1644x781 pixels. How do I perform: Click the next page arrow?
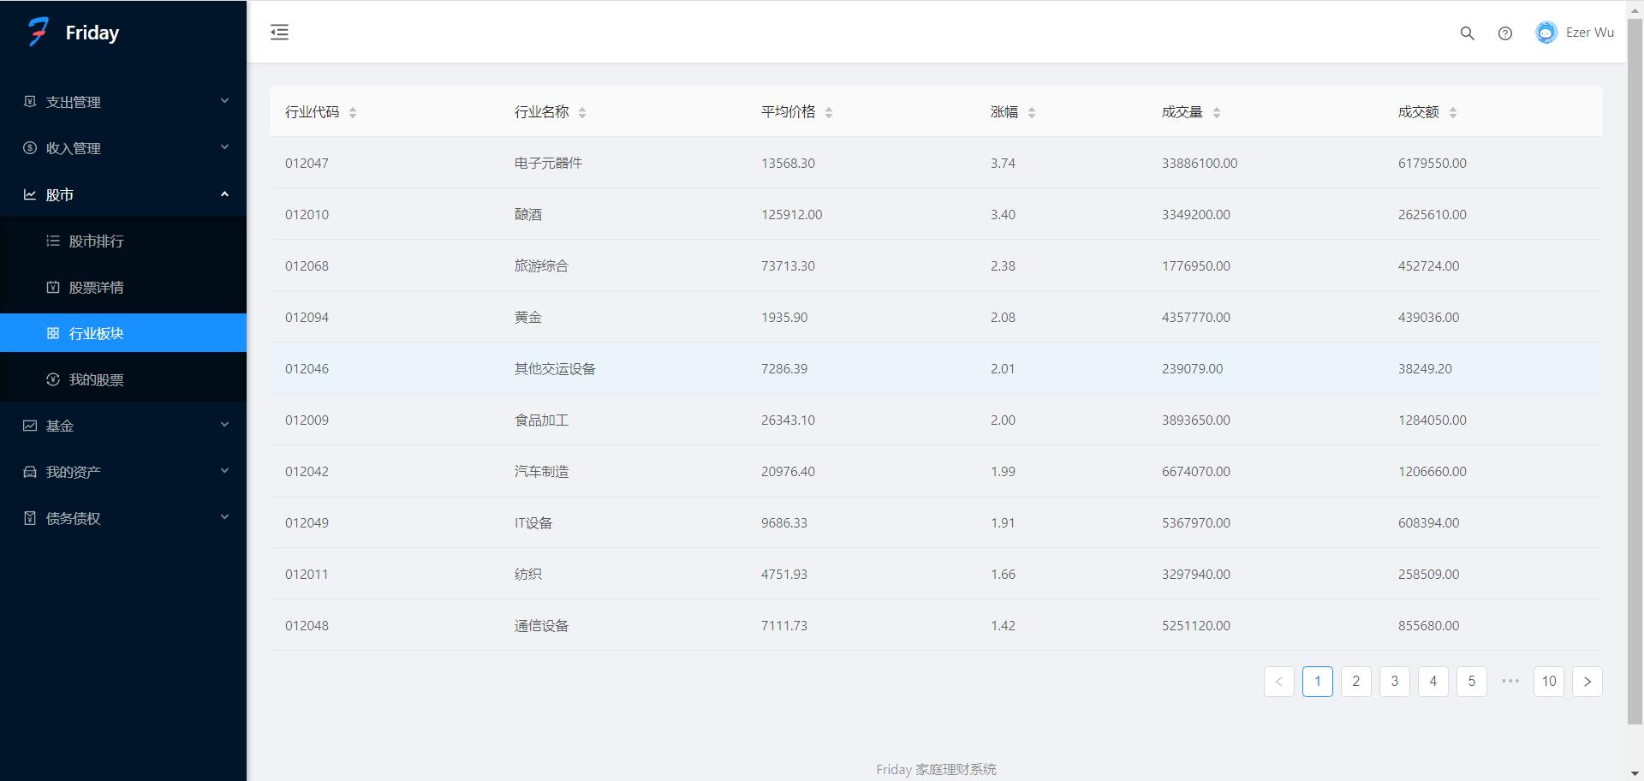coord(1587,682)
